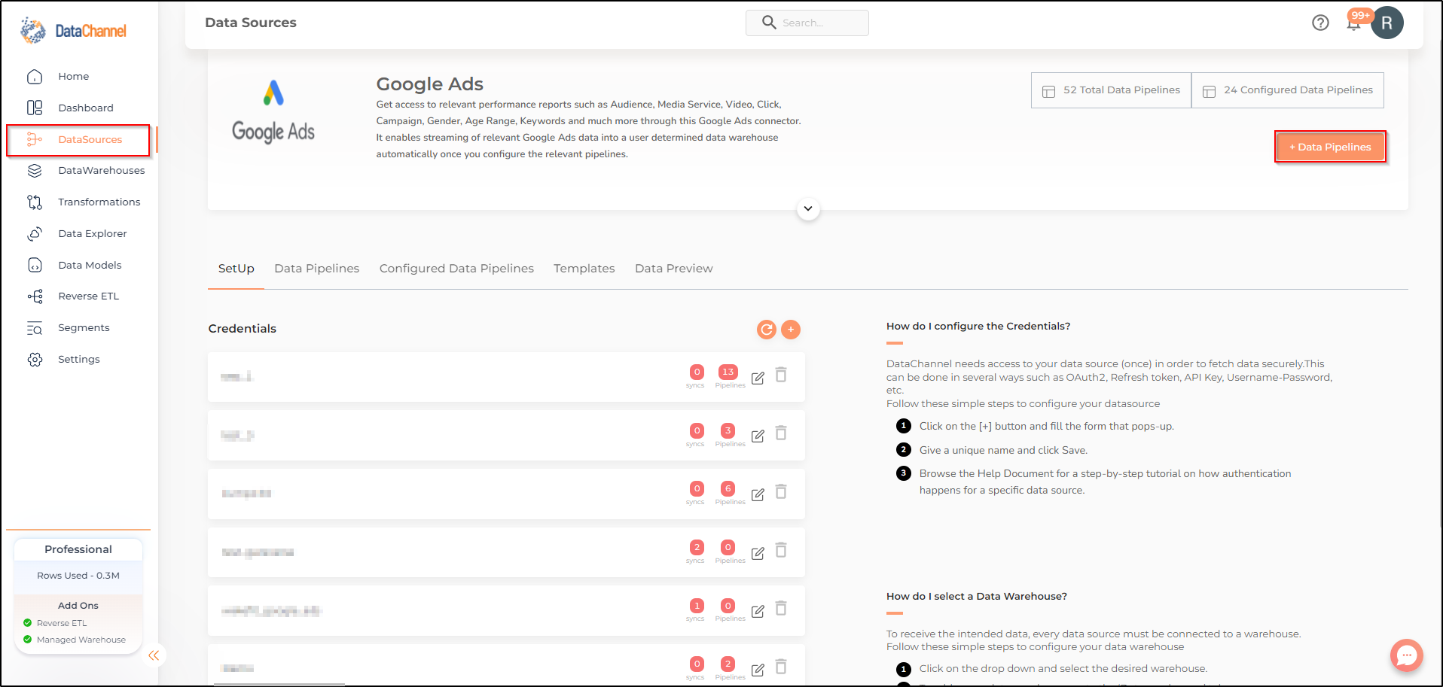Screen dimensions: 1443x687
Task: Open Settings from the sidebar
Action: point(78,360)
